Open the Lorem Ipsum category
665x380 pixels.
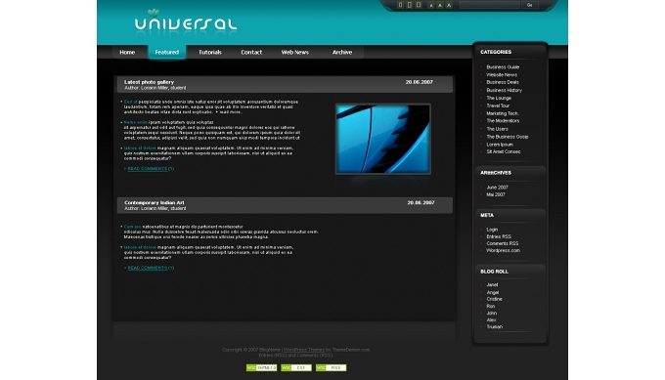point(500,145)
